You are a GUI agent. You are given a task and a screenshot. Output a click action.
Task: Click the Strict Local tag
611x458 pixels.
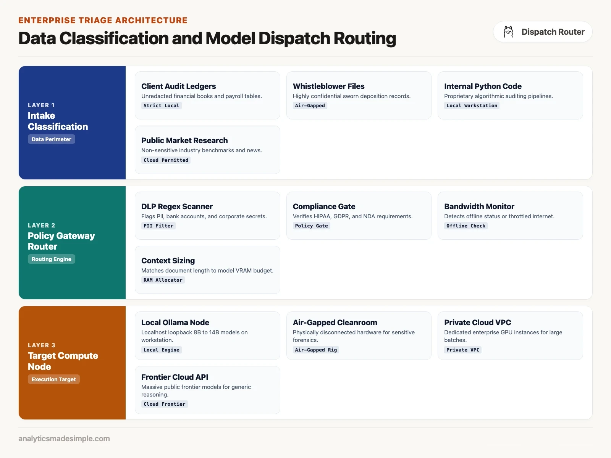click(161, 106)
